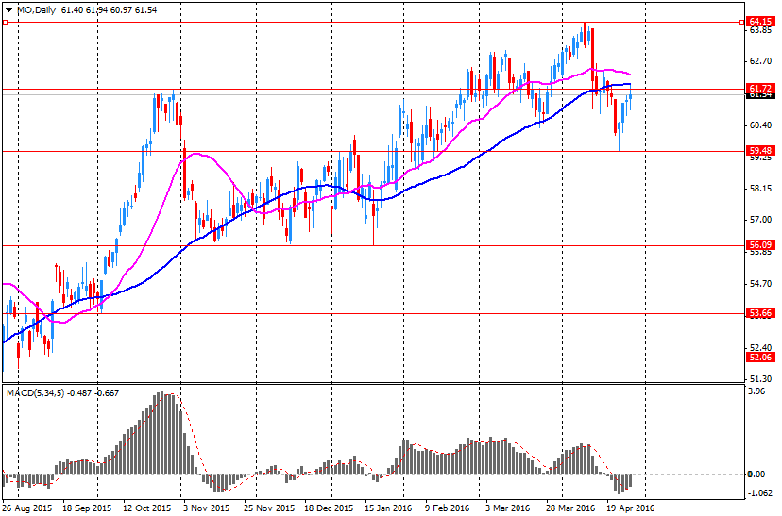Click the 18 Sep 2015 date label

coord(87,508)
